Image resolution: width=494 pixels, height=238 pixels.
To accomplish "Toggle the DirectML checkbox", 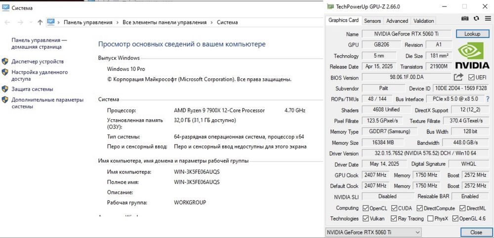I will [x=462, y=208].
